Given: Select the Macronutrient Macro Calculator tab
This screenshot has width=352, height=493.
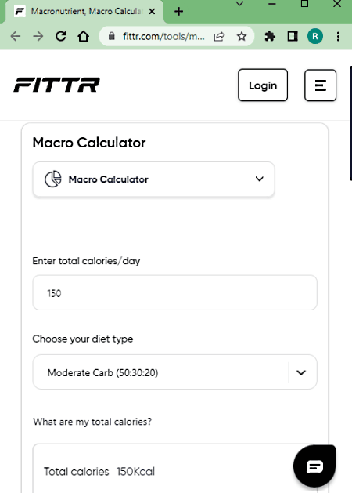Looking at the screenshot, I should point(84,12).
